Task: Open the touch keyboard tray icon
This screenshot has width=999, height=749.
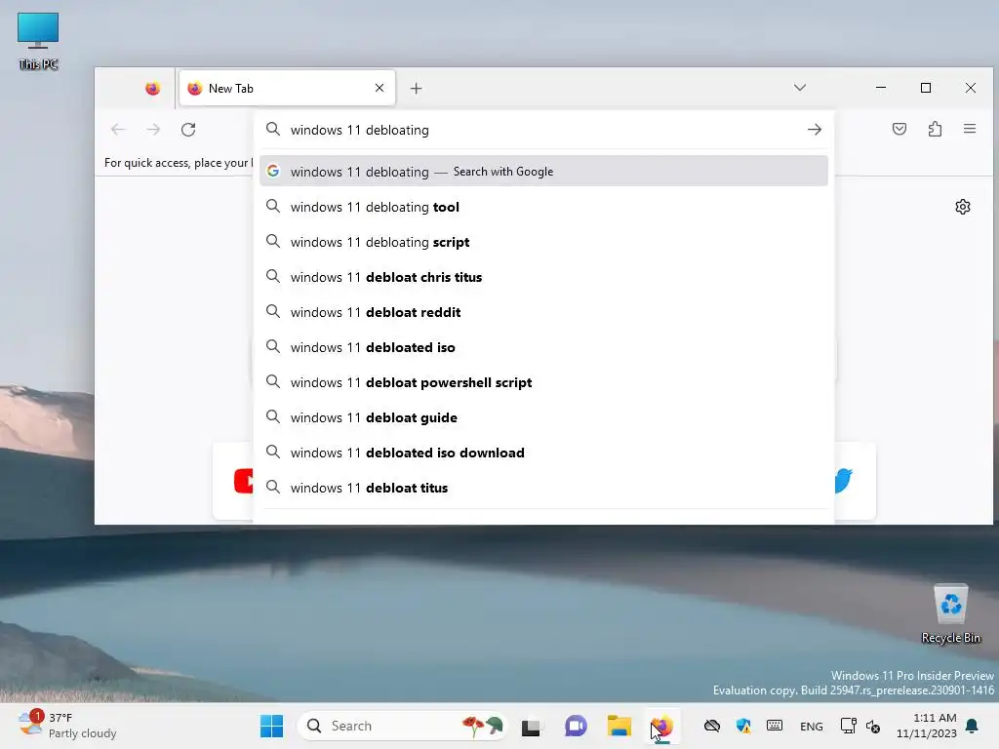Action: pyautogui.click(x=774, y=726)
